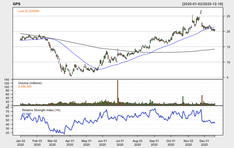Click the RSI axis label 80
The height and width of the screenshot is (148, 234).
tap(7, 107)
